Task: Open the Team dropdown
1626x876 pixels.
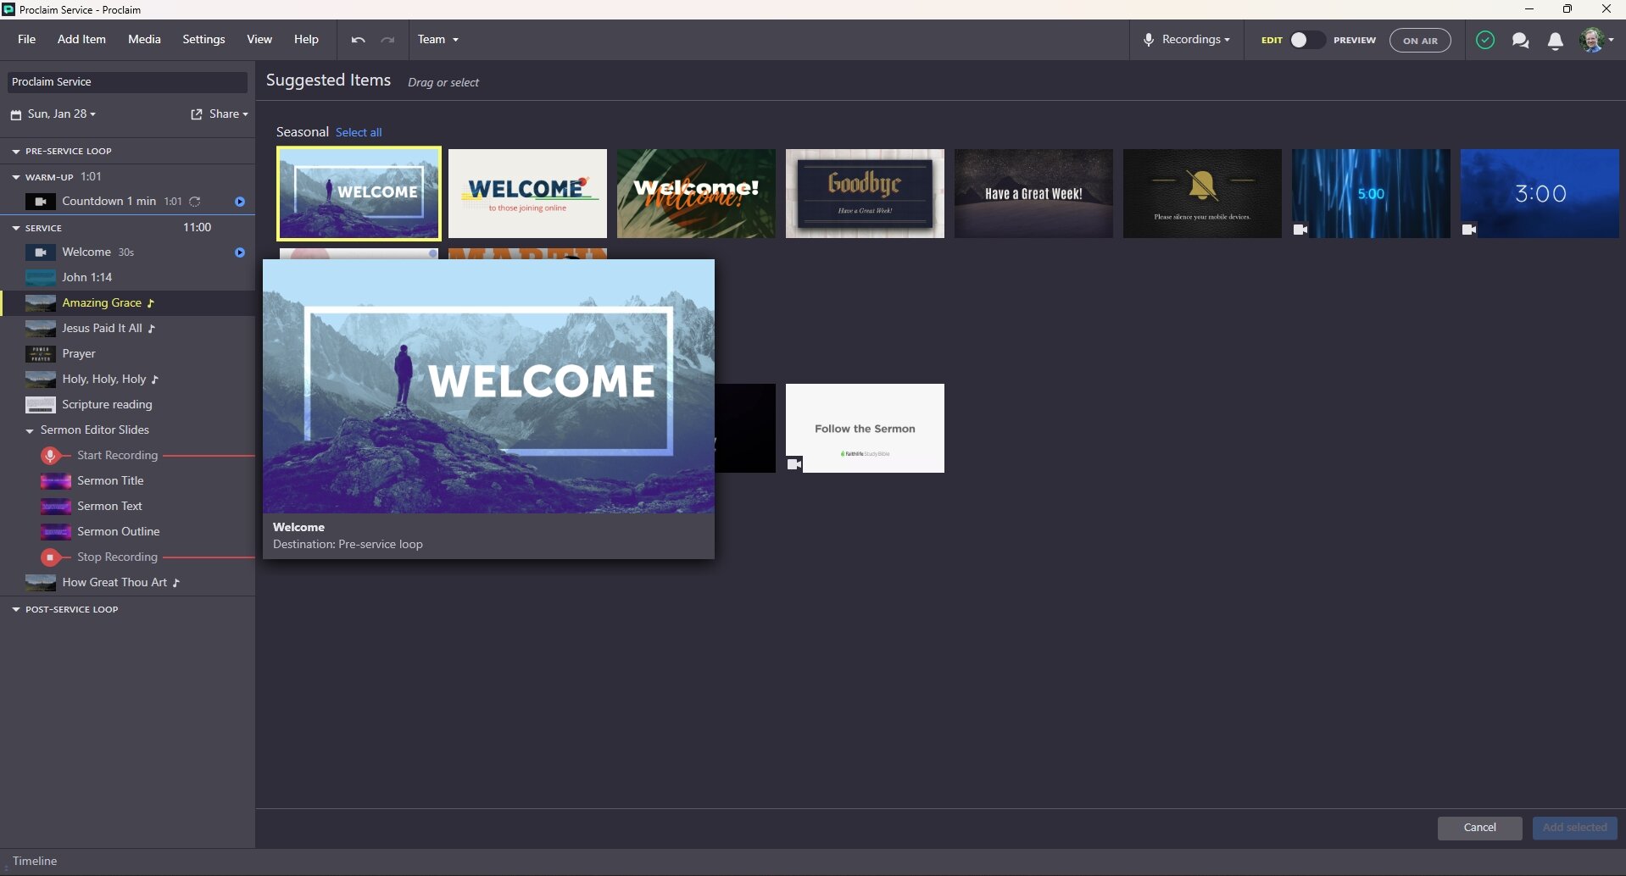Action: [437, 40]
